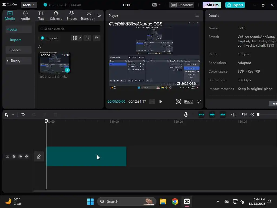
Task: Export the project
Action: click(x=235, y=5)
